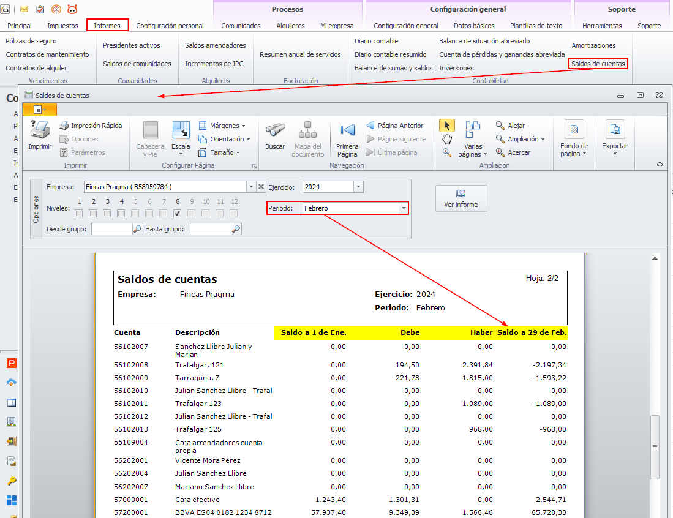Enable the level 3 checkbox

coord(107,214)
